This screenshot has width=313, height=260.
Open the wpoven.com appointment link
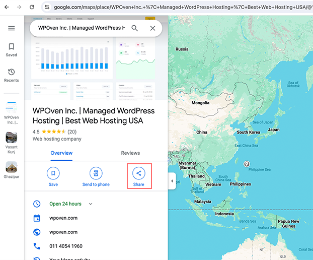[x=63, y=218]
